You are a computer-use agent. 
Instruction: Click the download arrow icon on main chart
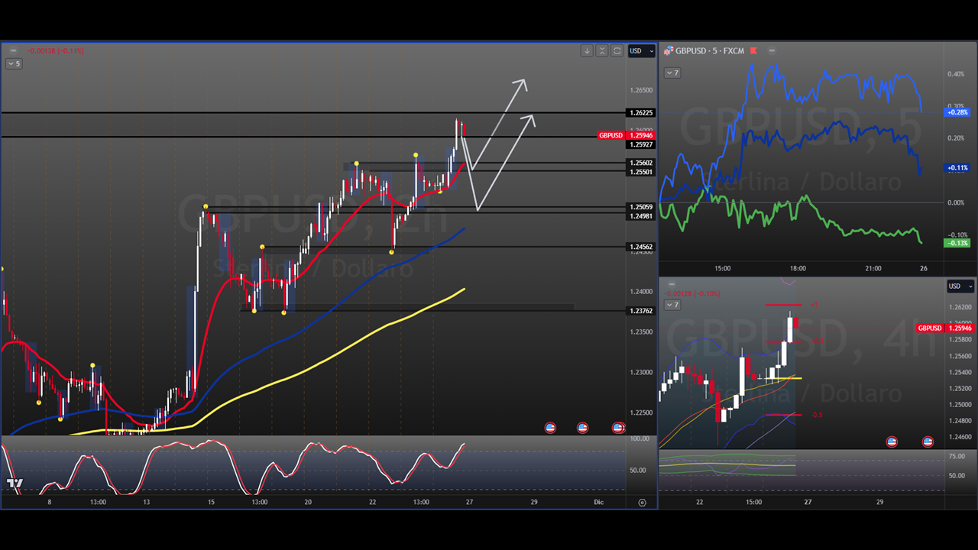click(x=587, y=51)
